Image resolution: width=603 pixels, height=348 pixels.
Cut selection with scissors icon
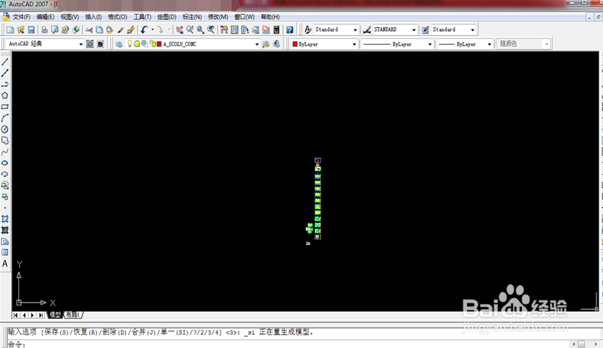pyautogui.click(x=89, y=29)
